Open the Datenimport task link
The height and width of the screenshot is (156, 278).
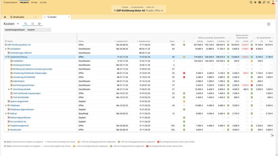[19, 81]
